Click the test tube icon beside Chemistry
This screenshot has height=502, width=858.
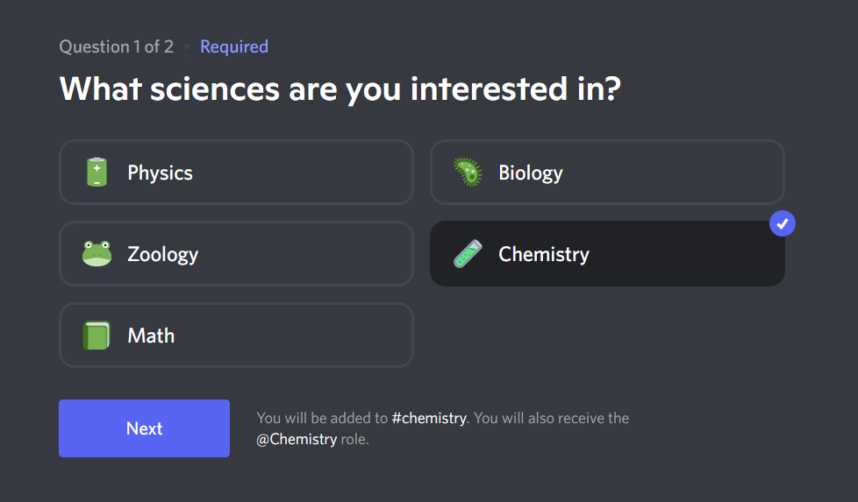[x=468, y=254]
